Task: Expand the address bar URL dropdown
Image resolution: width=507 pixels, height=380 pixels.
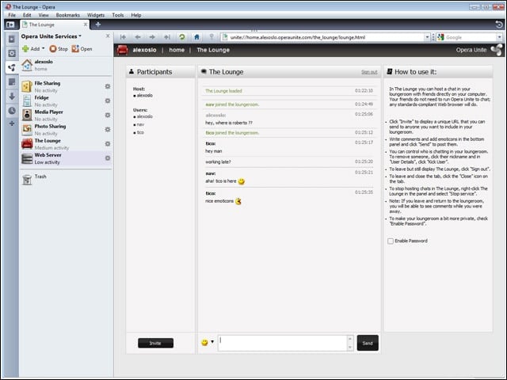Action: [427, 37]
